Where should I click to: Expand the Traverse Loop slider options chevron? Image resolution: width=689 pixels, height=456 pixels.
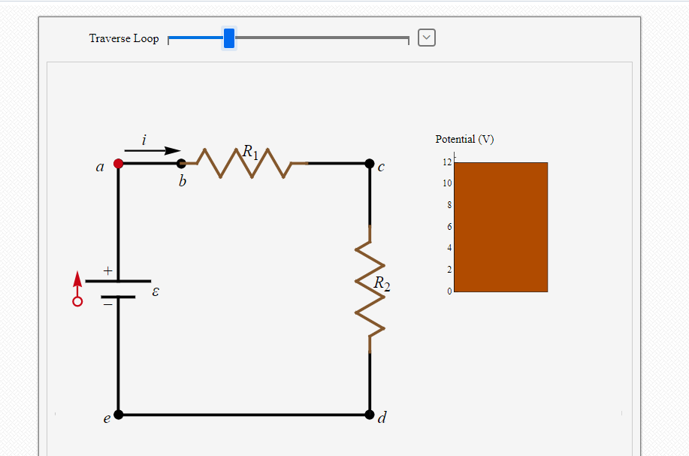(x=426, y=38)
